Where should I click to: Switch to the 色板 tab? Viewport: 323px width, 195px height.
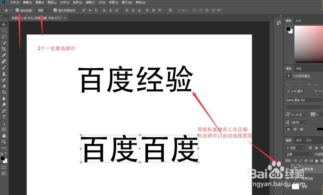298,21
